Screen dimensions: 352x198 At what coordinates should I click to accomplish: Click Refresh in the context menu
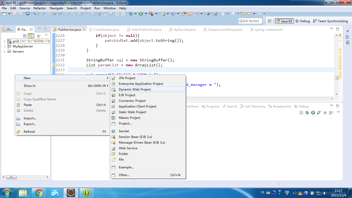(62, 132)
